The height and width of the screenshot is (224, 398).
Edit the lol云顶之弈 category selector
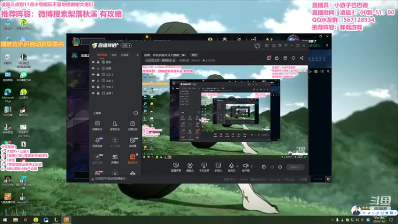point(160,60)
